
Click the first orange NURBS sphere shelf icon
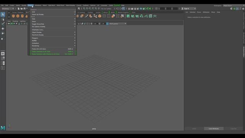13,16
